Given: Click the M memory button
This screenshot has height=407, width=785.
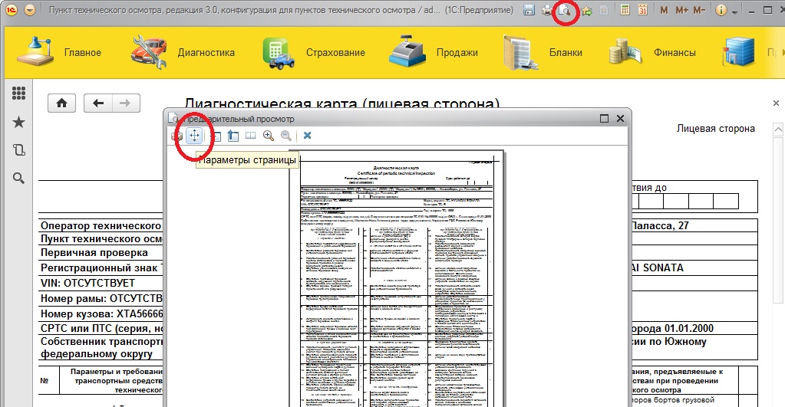Looking at the screenshot, I should coord(664,10).
